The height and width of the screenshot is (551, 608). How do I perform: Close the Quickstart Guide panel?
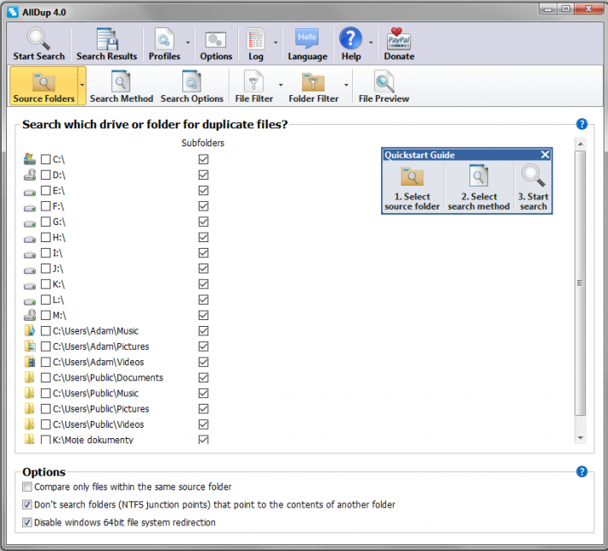click(x=545, y=155)
